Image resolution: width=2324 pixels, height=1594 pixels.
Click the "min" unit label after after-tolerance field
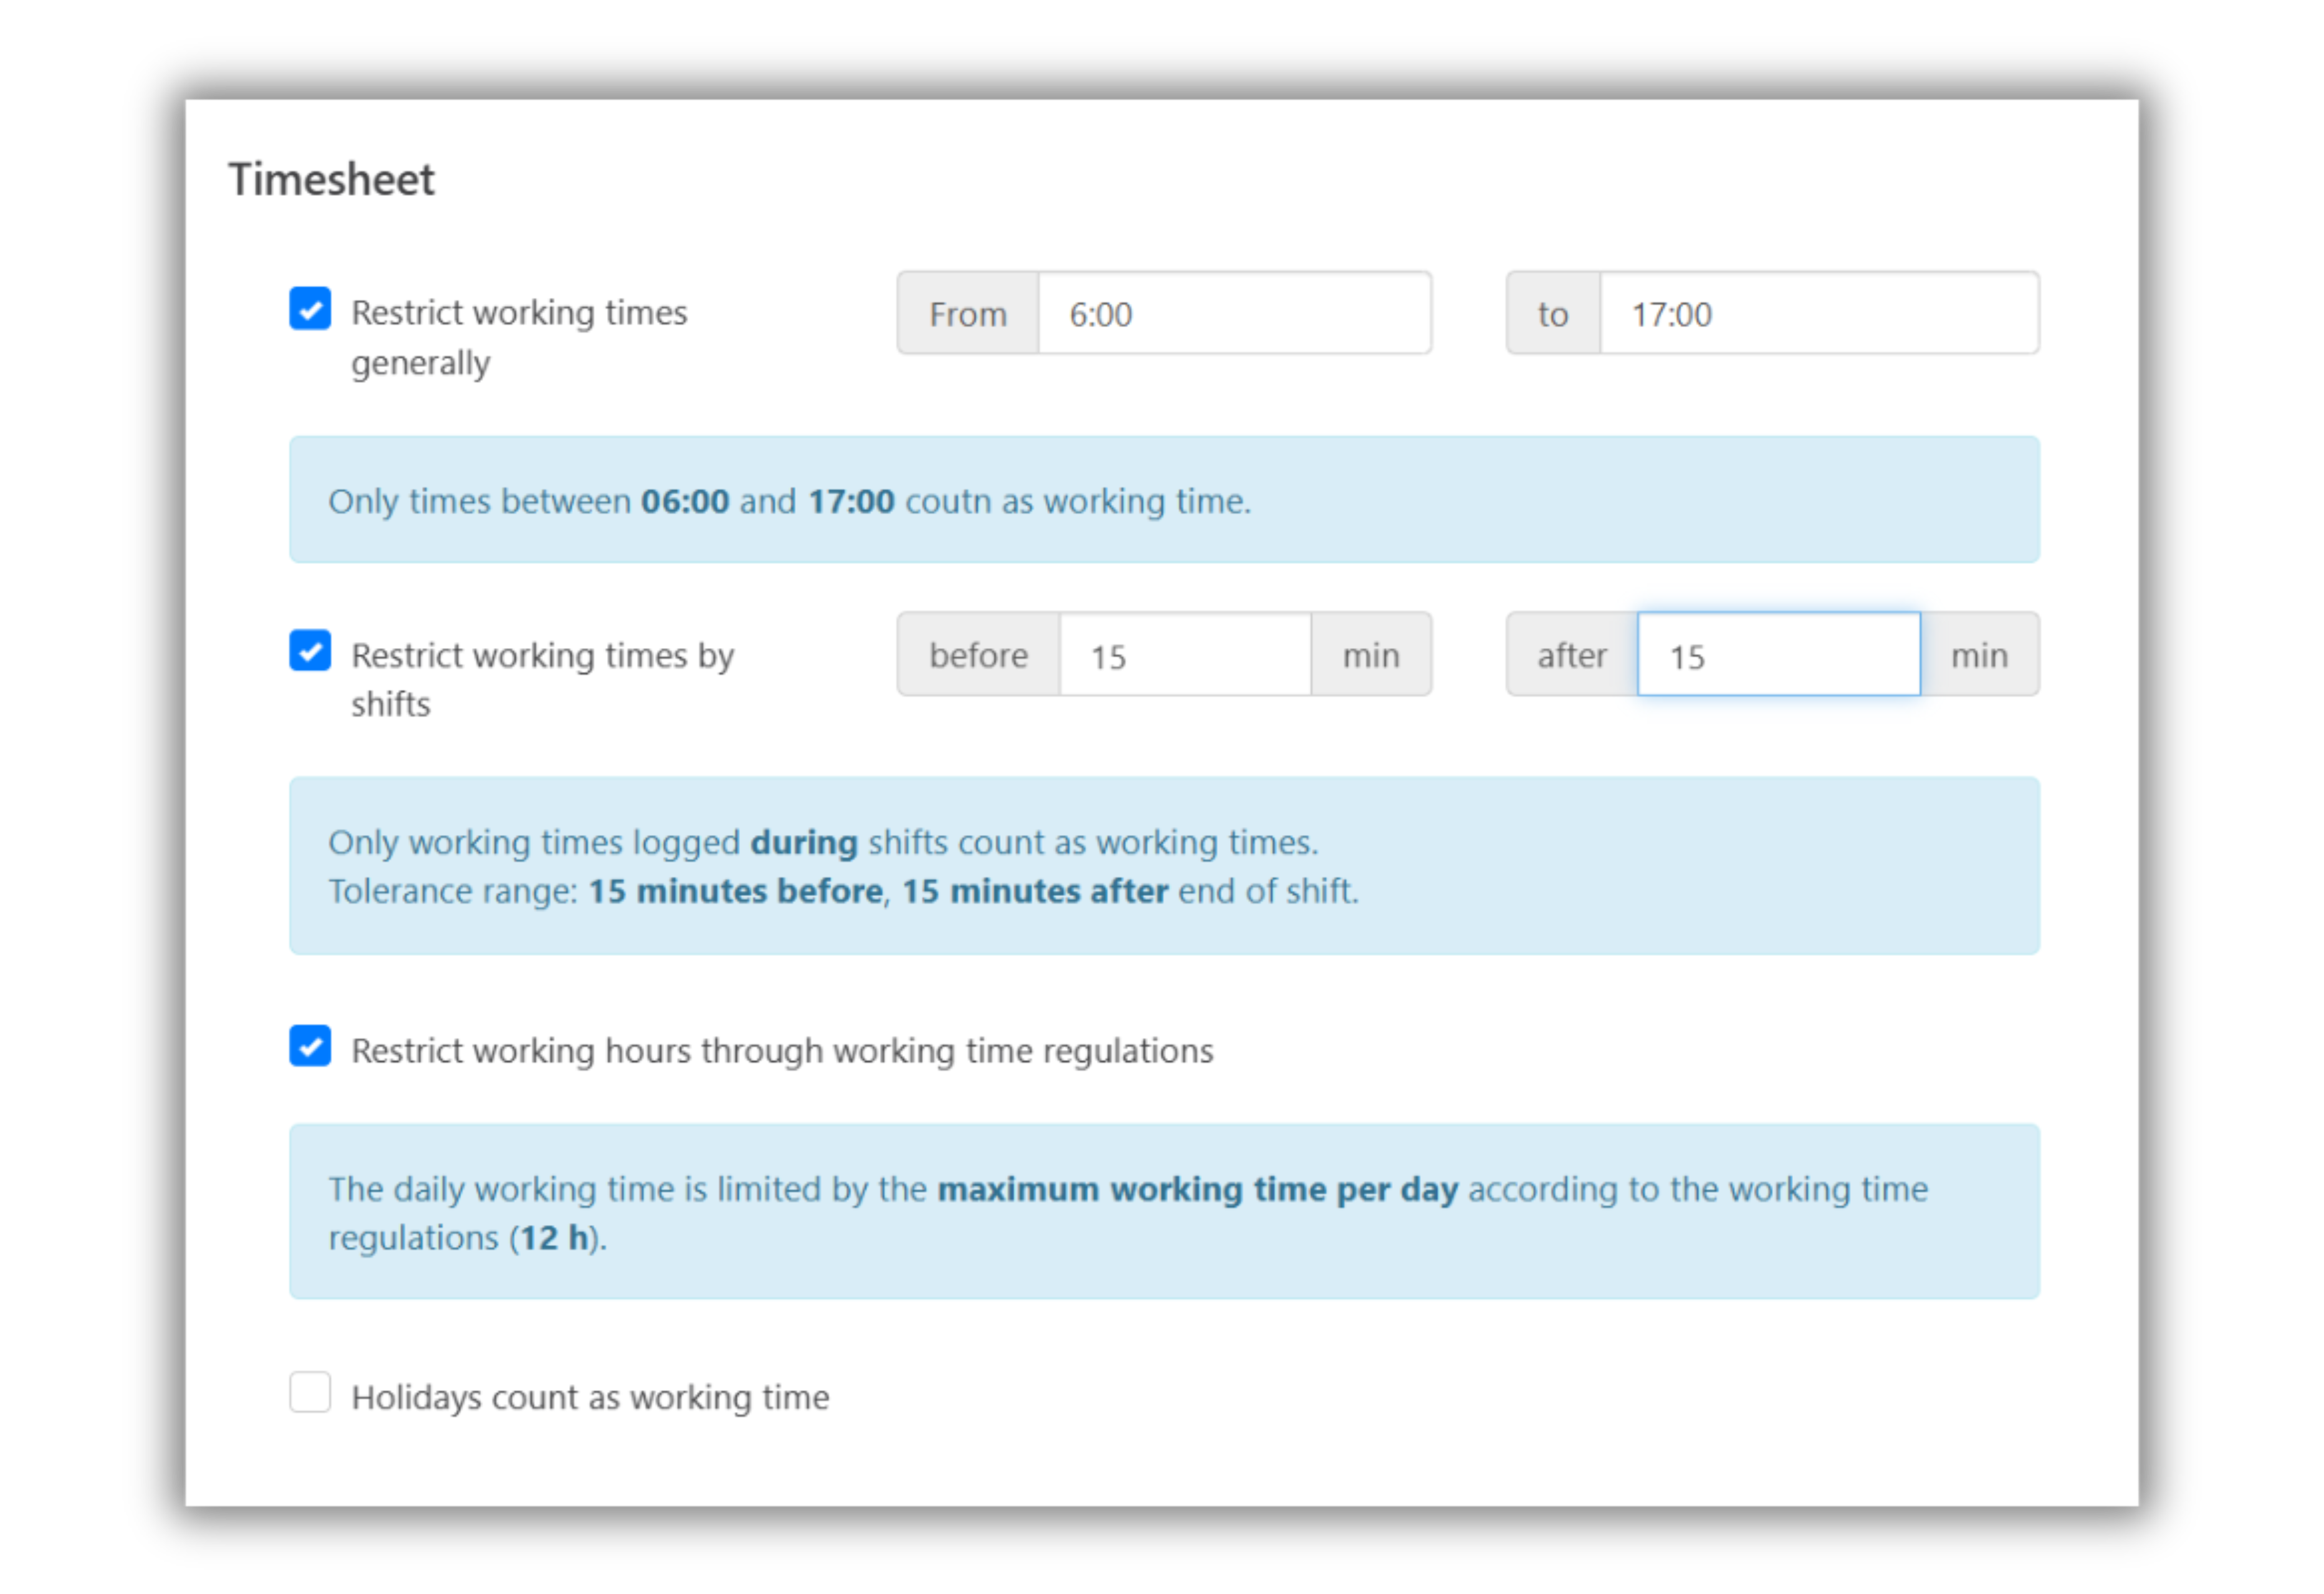[x=1979, y=655]
